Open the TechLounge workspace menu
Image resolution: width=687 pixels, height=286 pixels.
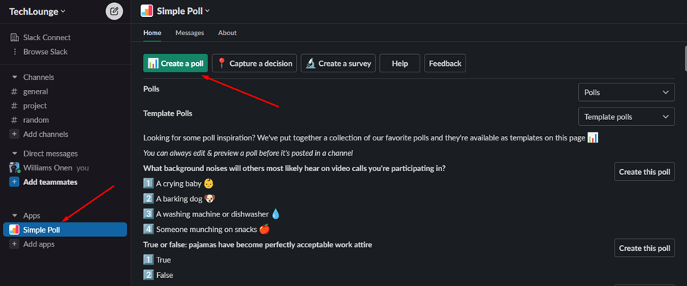coord(37,12)
